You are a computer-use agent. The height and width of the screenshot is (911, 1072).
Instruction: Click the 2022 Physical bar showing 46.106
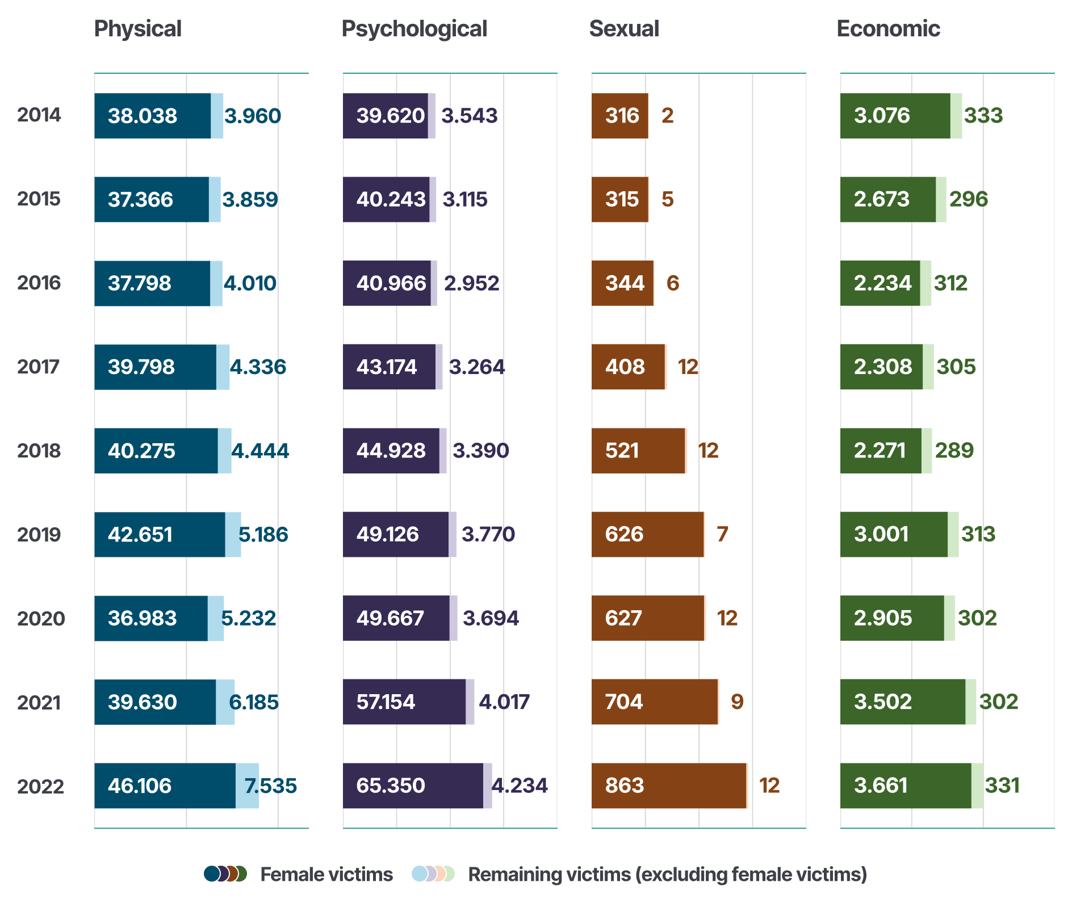tap(165, 786)
